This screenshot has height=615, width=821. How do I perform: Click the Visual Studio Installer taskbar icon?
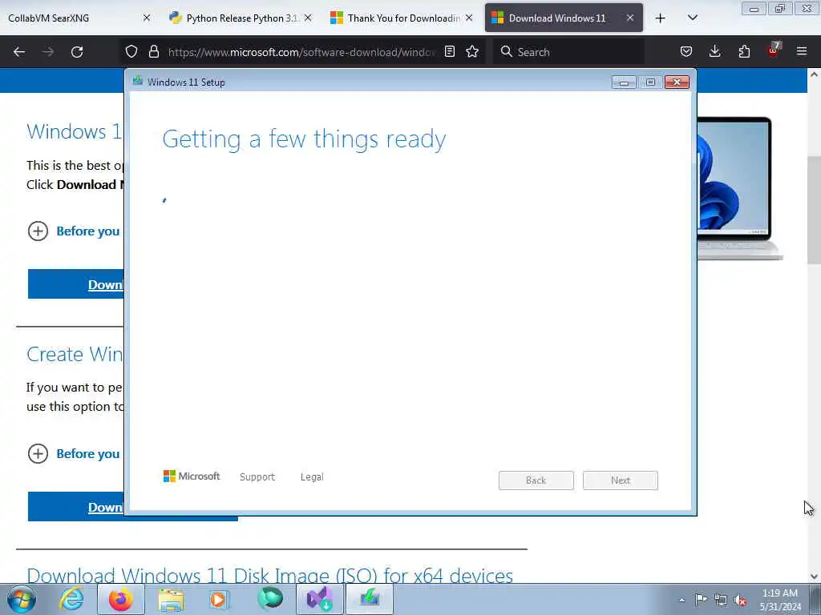coord(319,599)
